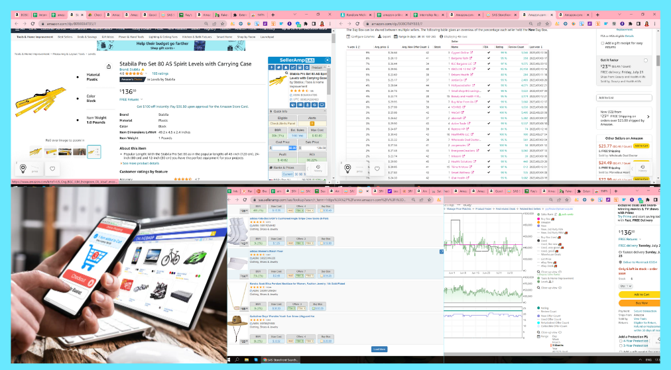Click Configure Columns in seller table window

click(x=360, y=37)
